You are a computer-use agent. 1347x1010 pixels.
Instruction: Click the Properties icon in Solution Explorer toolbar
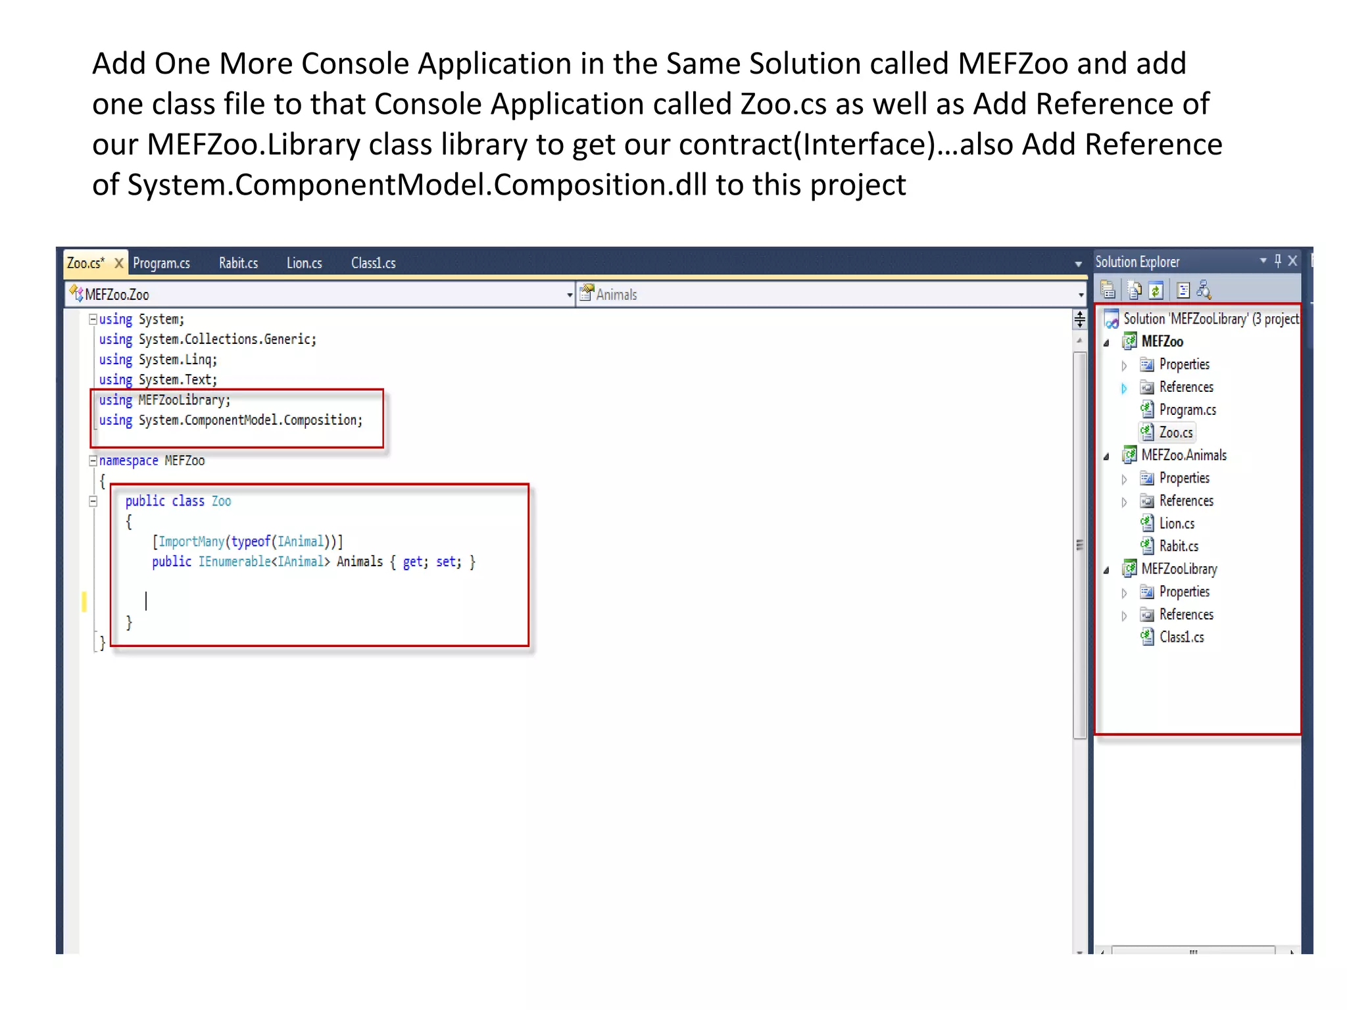coord(1108,290)
